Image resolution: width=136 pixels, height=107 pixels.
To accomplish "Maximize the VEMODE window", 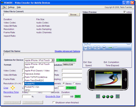I will pos(128,3).
